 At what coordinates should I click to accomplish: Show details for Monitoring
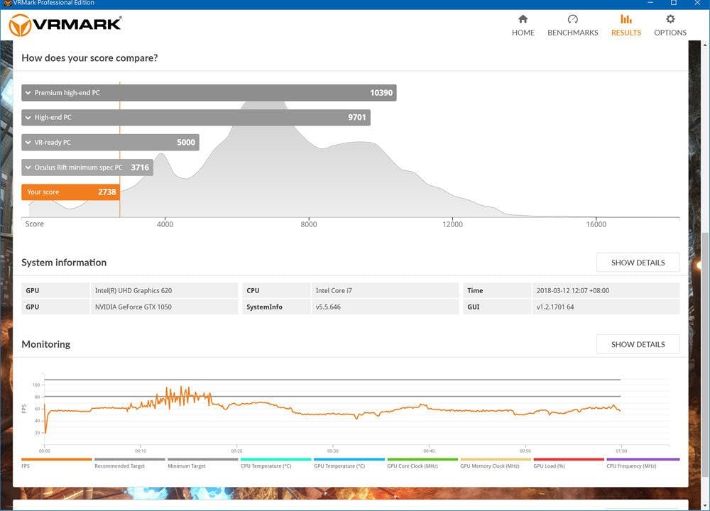[638, 344]
